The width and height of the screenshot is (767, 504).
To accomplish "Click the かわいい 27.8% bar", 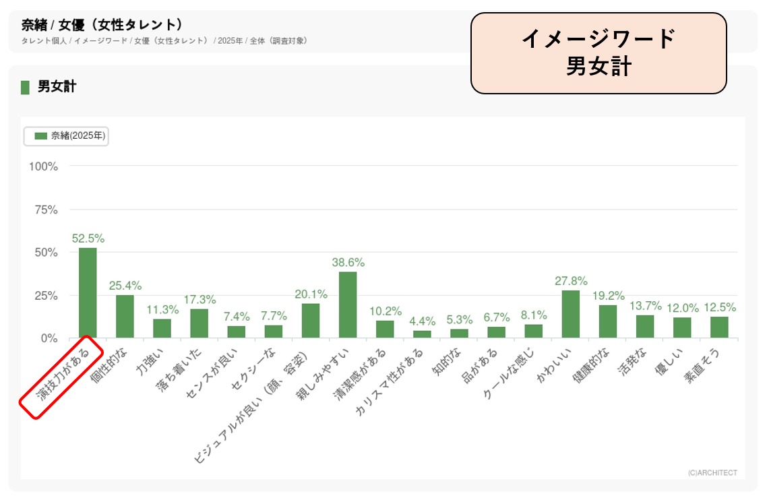I will coord(571,314).
